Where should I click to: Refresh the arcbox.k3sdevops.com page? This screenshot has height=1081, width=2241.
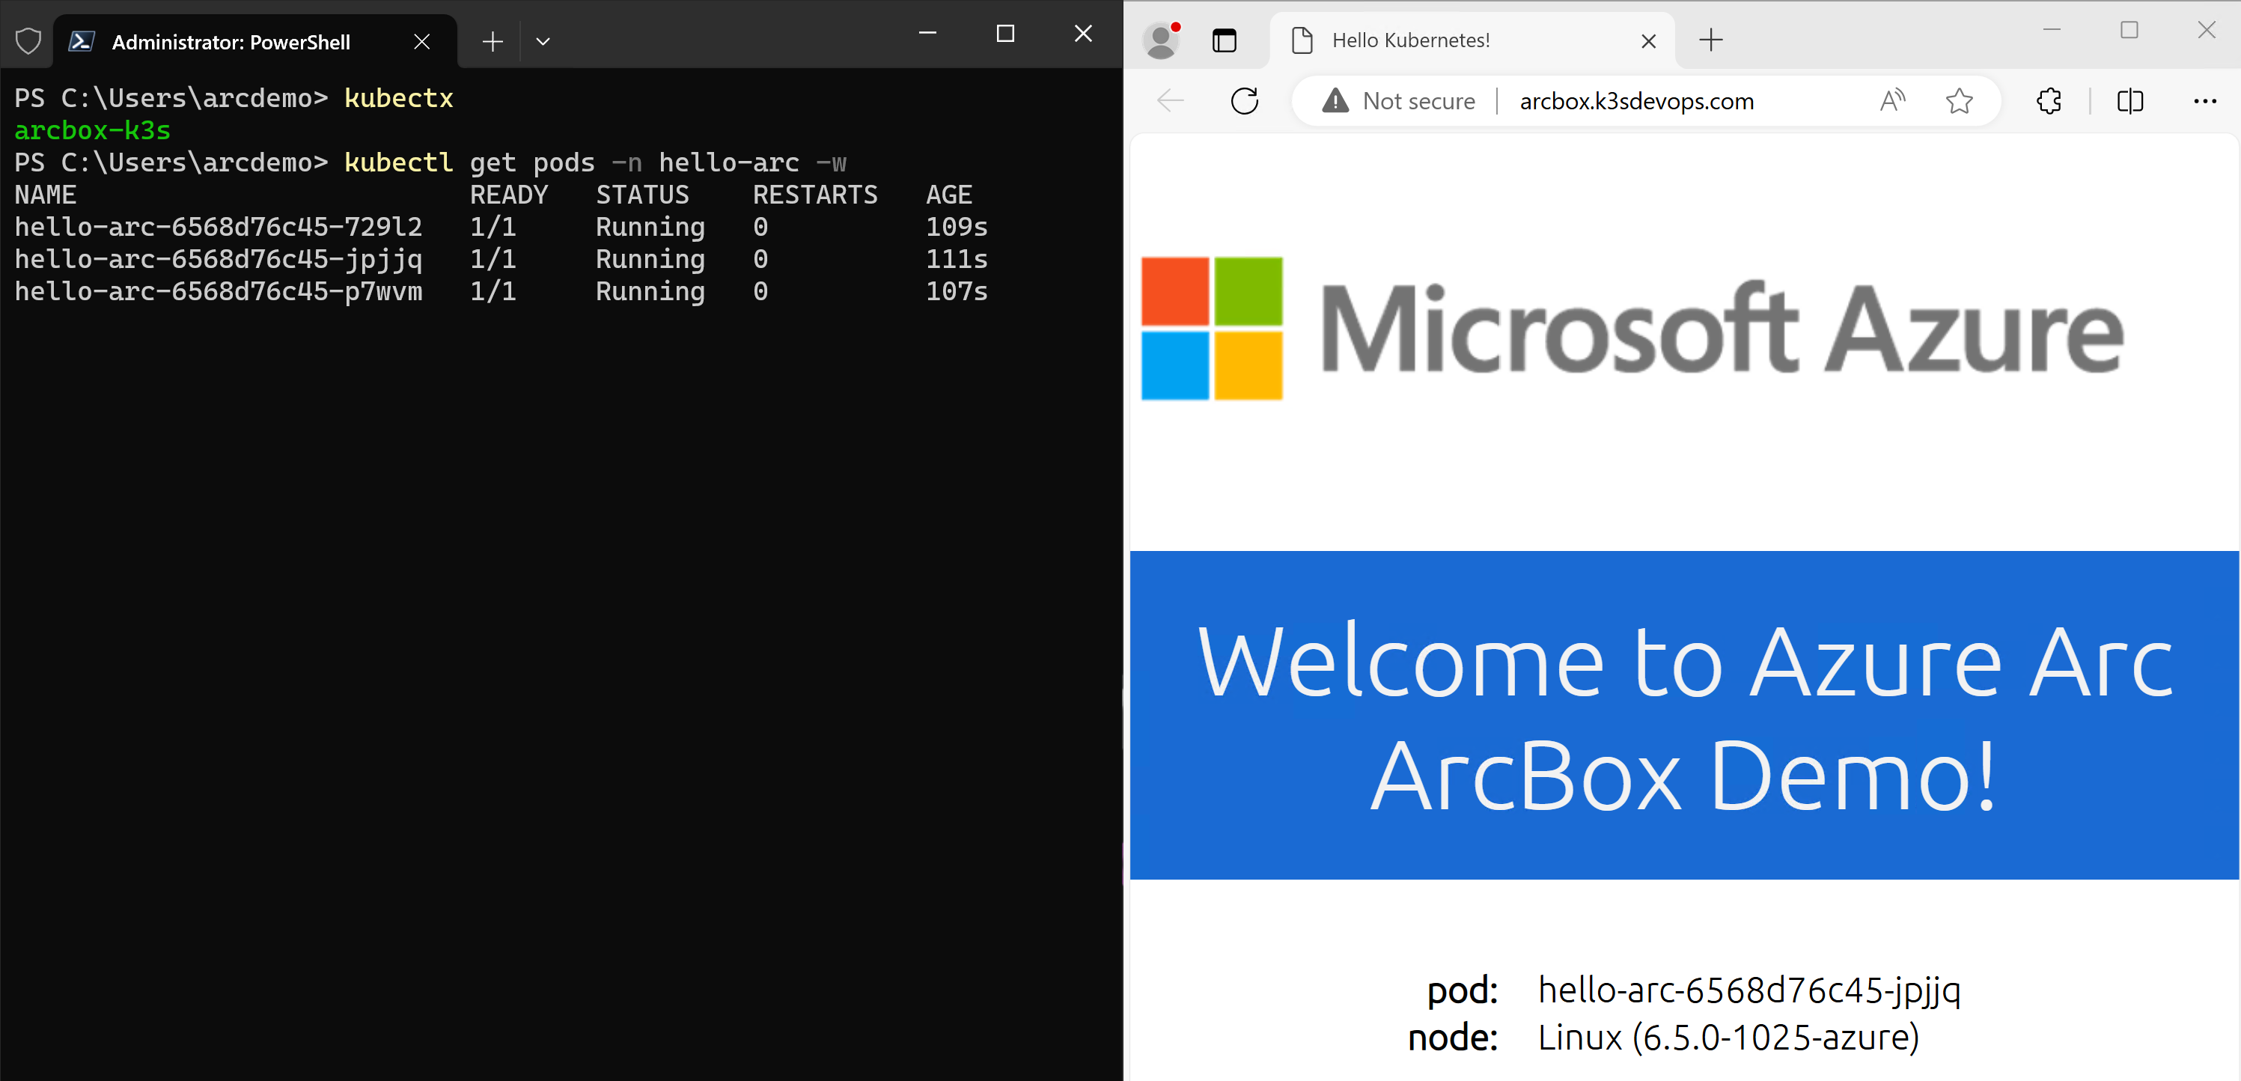pos(1245,101)
